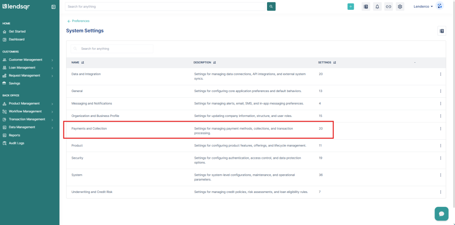
Task: Open the notifications bell icon
Action: (377, 7)
